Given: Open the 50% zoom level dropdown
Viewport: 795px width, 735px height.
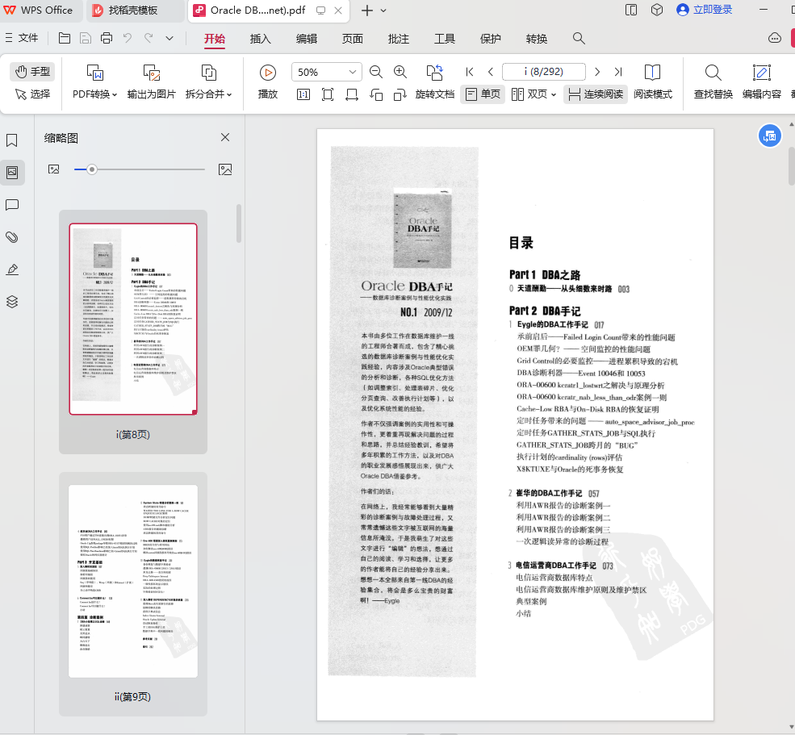Looking at the screenshot, I should [x=353, y=72].
